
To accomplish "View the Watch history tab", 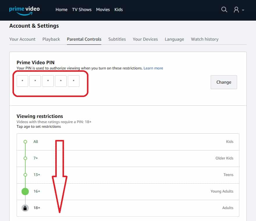I will (205, 39).
